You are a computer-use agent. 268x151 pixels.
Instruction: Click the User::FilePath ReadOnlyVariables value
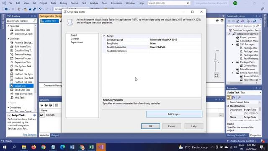(157, 47)
